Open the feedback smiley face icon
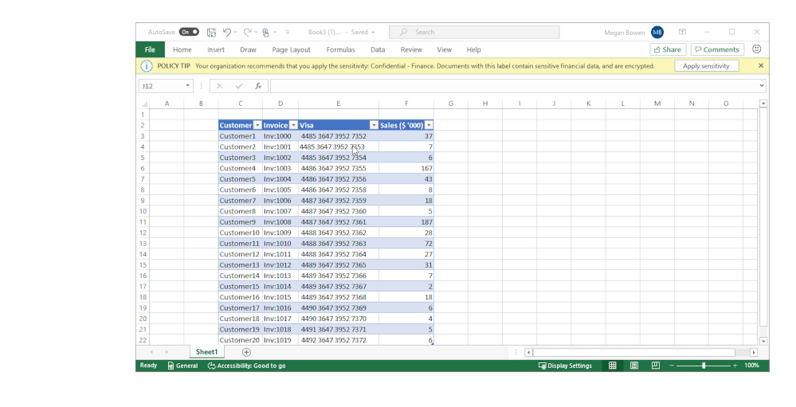The image size is (796, 407). [x=757, y=49]
